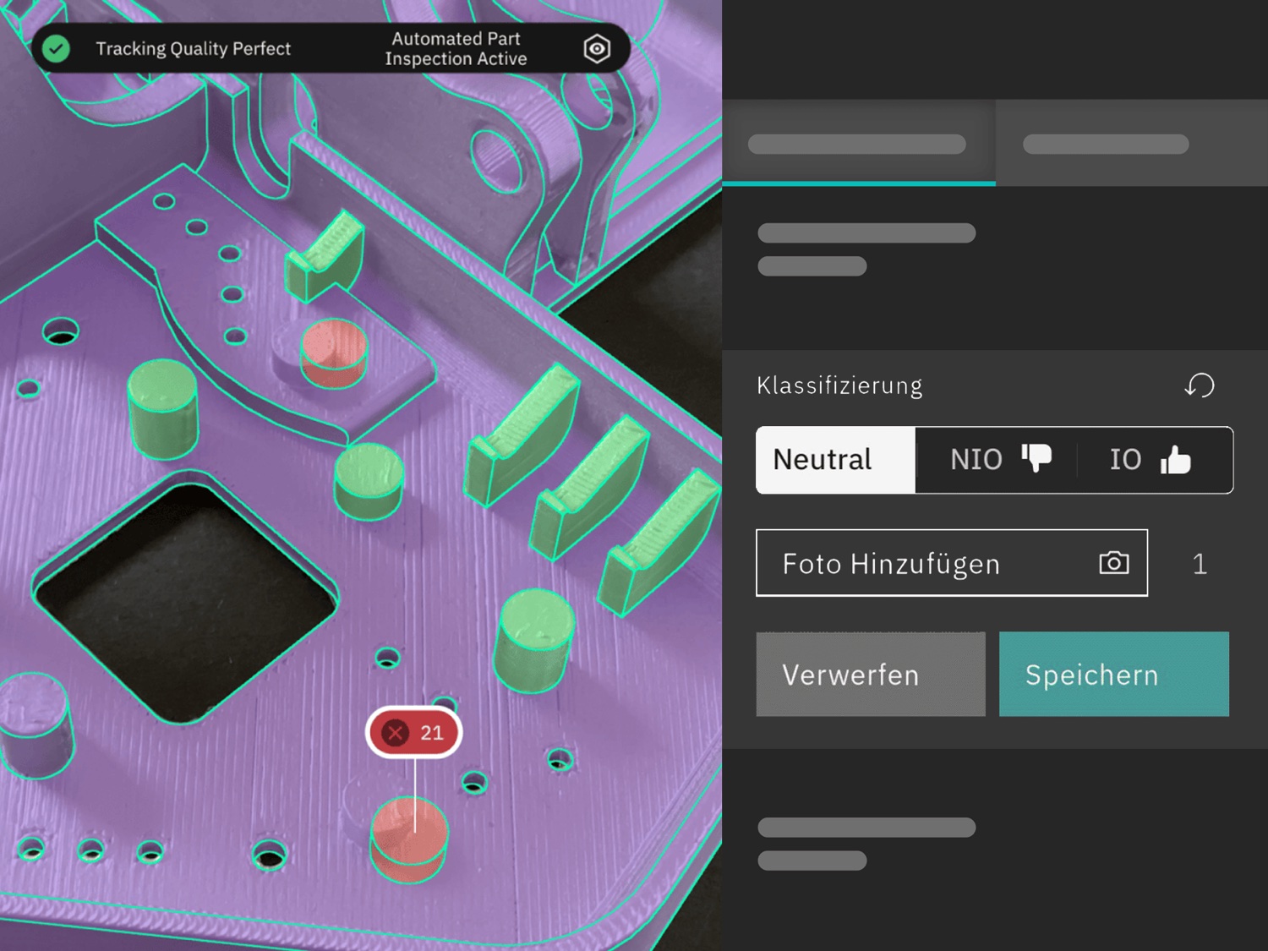1268x951 pixels.
Task: Add a photo with Foto Hinzufügen
Action: 952,563
